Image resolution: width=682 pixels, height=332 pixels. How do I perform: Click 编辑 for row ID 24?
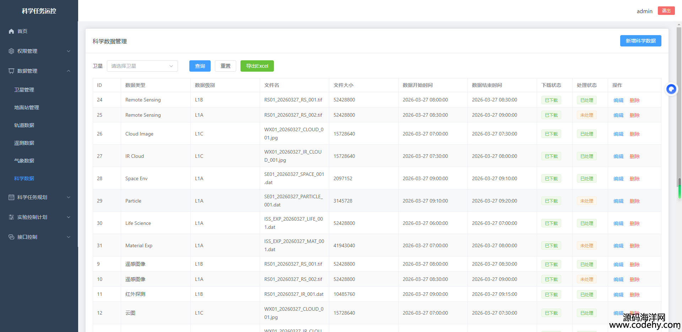point(618,100)
